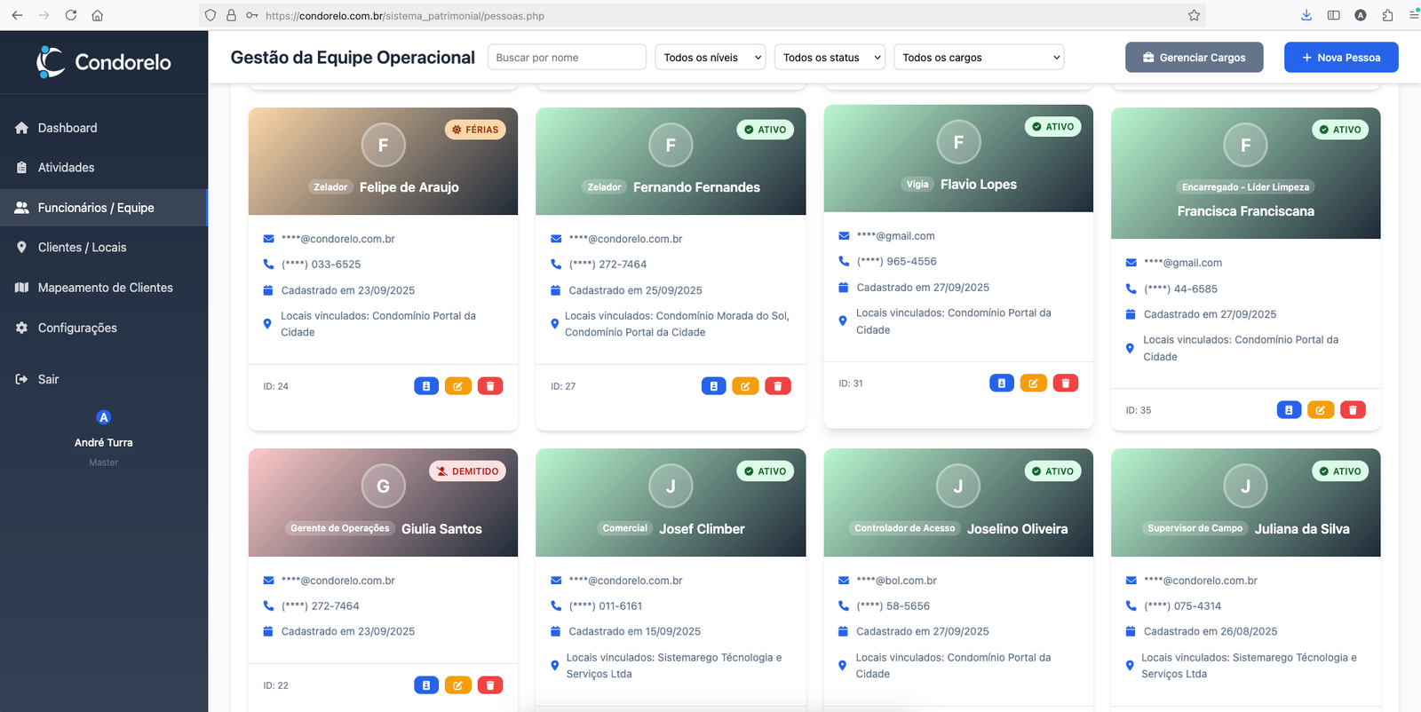Expand the 'Todos os status' filter
This screenshot has width=1421, height=712.
(830, 58)
